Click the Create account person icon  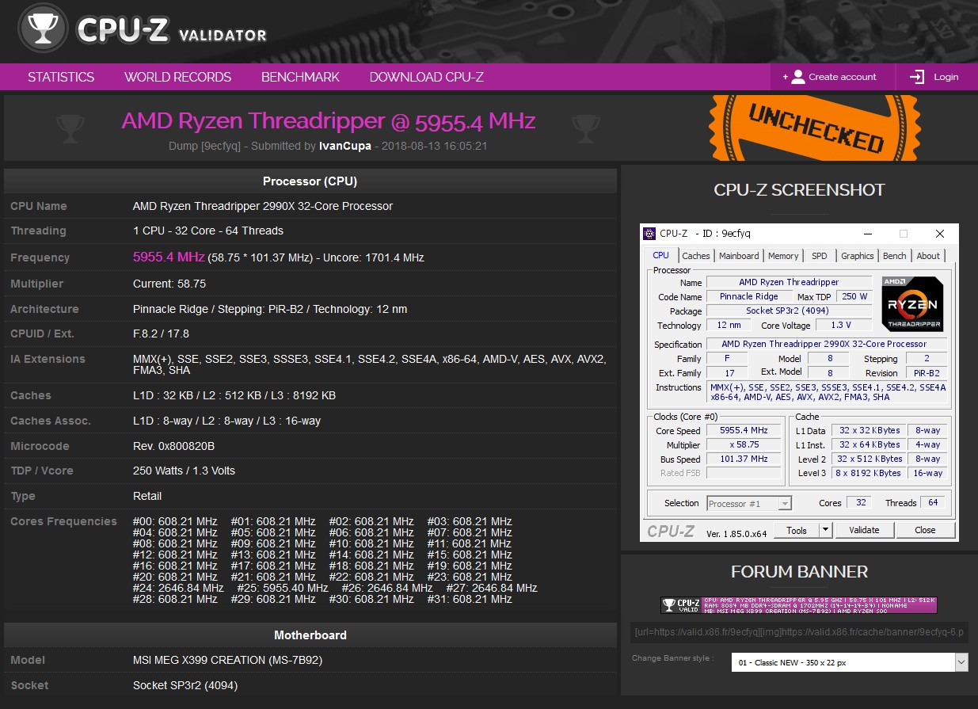pos(797,77)
